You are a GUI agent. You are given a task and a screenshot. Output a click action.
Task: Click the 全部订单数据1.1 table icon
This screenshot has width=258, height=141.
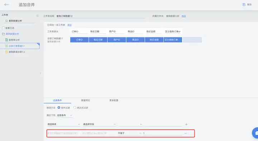(6, 46)
